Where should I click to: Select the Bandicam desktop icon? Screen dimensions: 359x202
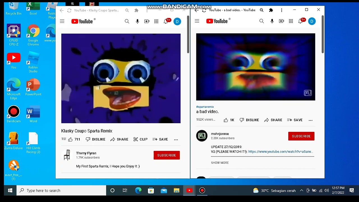[x=13, y=114]
